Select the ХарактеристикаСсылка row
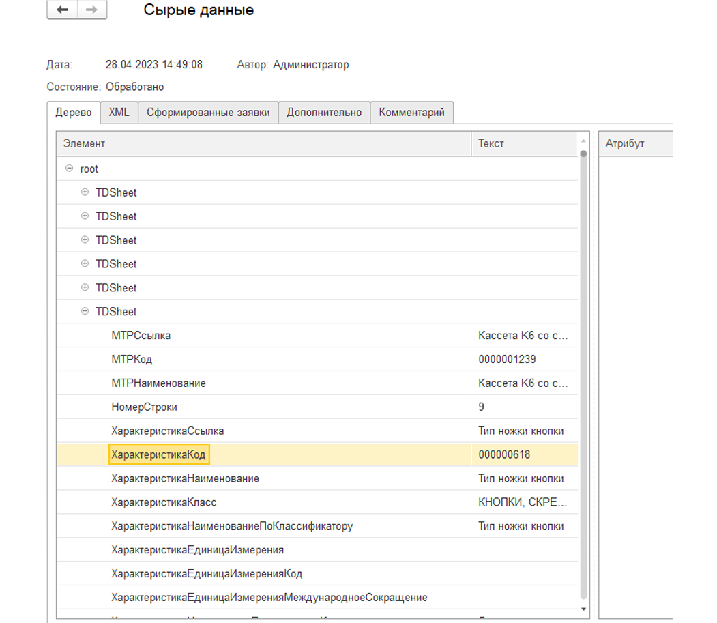The width and height of the screenshot is (717, 623). pyautogui.click(x=317, y=431)
